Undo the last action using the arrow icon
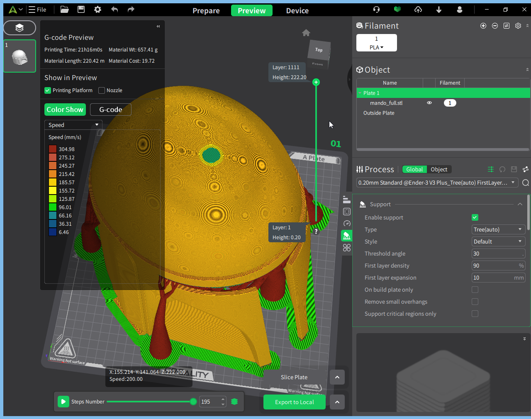Image resolution: width=531 pixels, height=419 pixels. pos(114,10)
